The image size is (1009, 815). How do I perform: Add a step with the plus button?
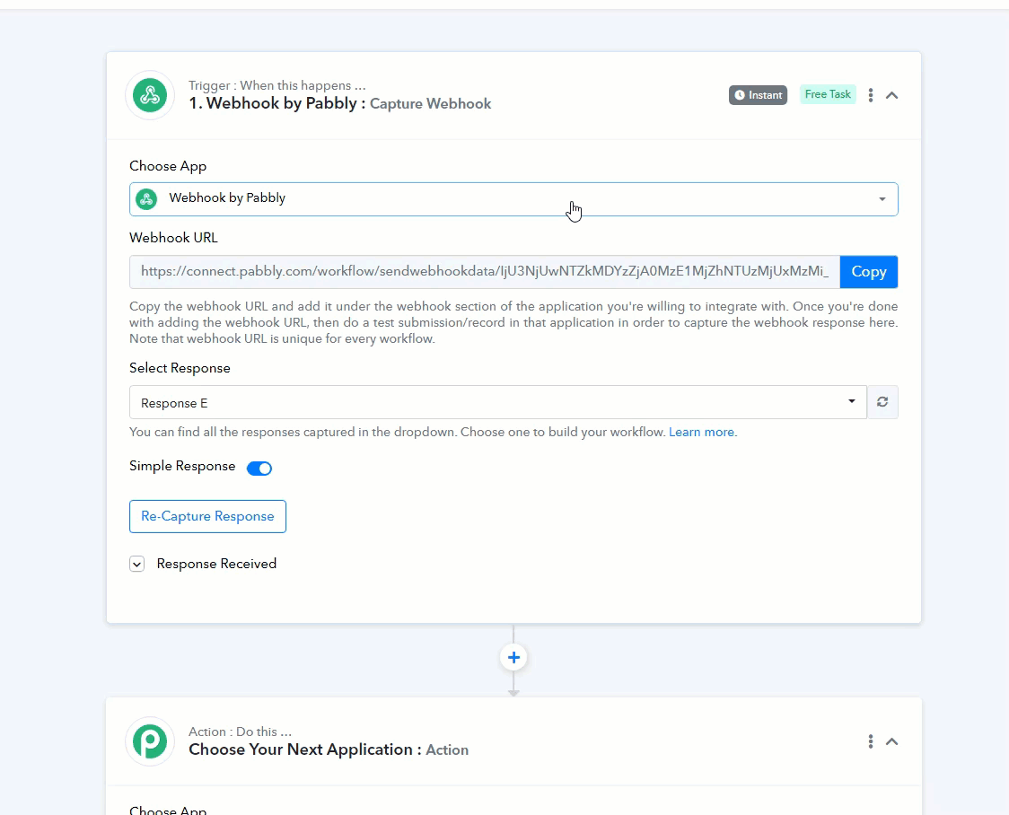pos(513,657)
